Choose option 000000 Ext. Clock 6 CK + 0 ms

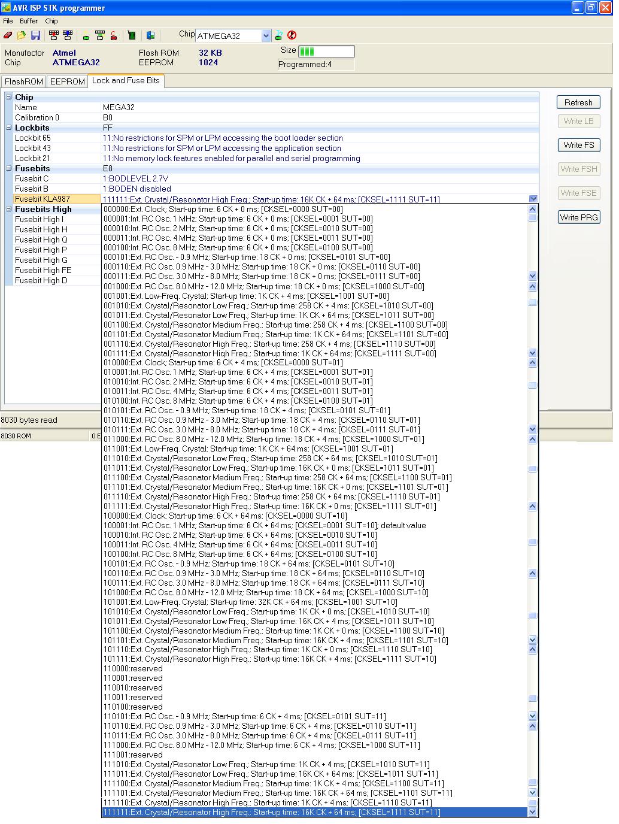point(315,209)
